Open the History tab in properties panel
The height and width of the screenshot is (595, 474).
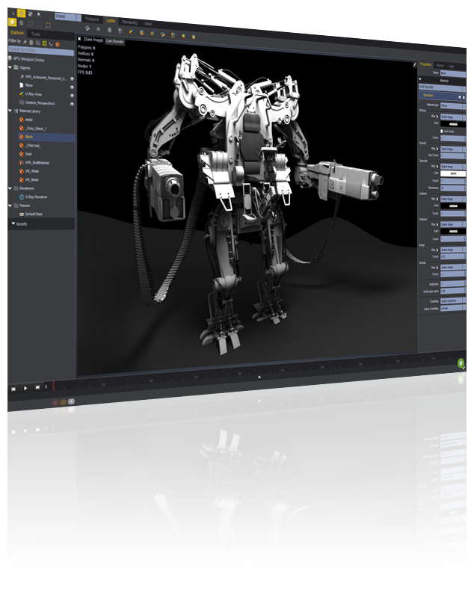(x=440, y=65)
